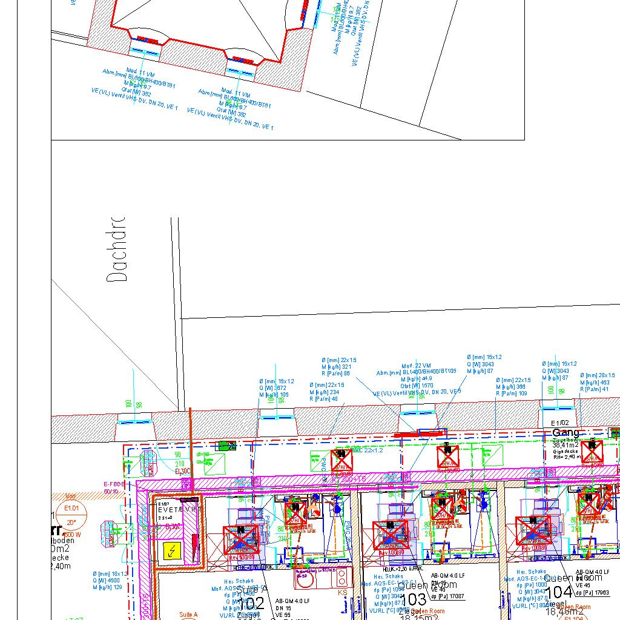This screenshot has width=620, height=620.
Task: Select the green PWC 22x1.2 pipe label
Action: [368, 450]
